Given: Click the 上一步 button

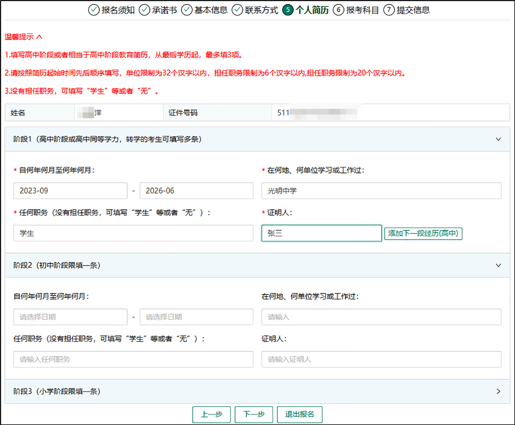Looking at the screenshot, I should [x=211, y=415].
